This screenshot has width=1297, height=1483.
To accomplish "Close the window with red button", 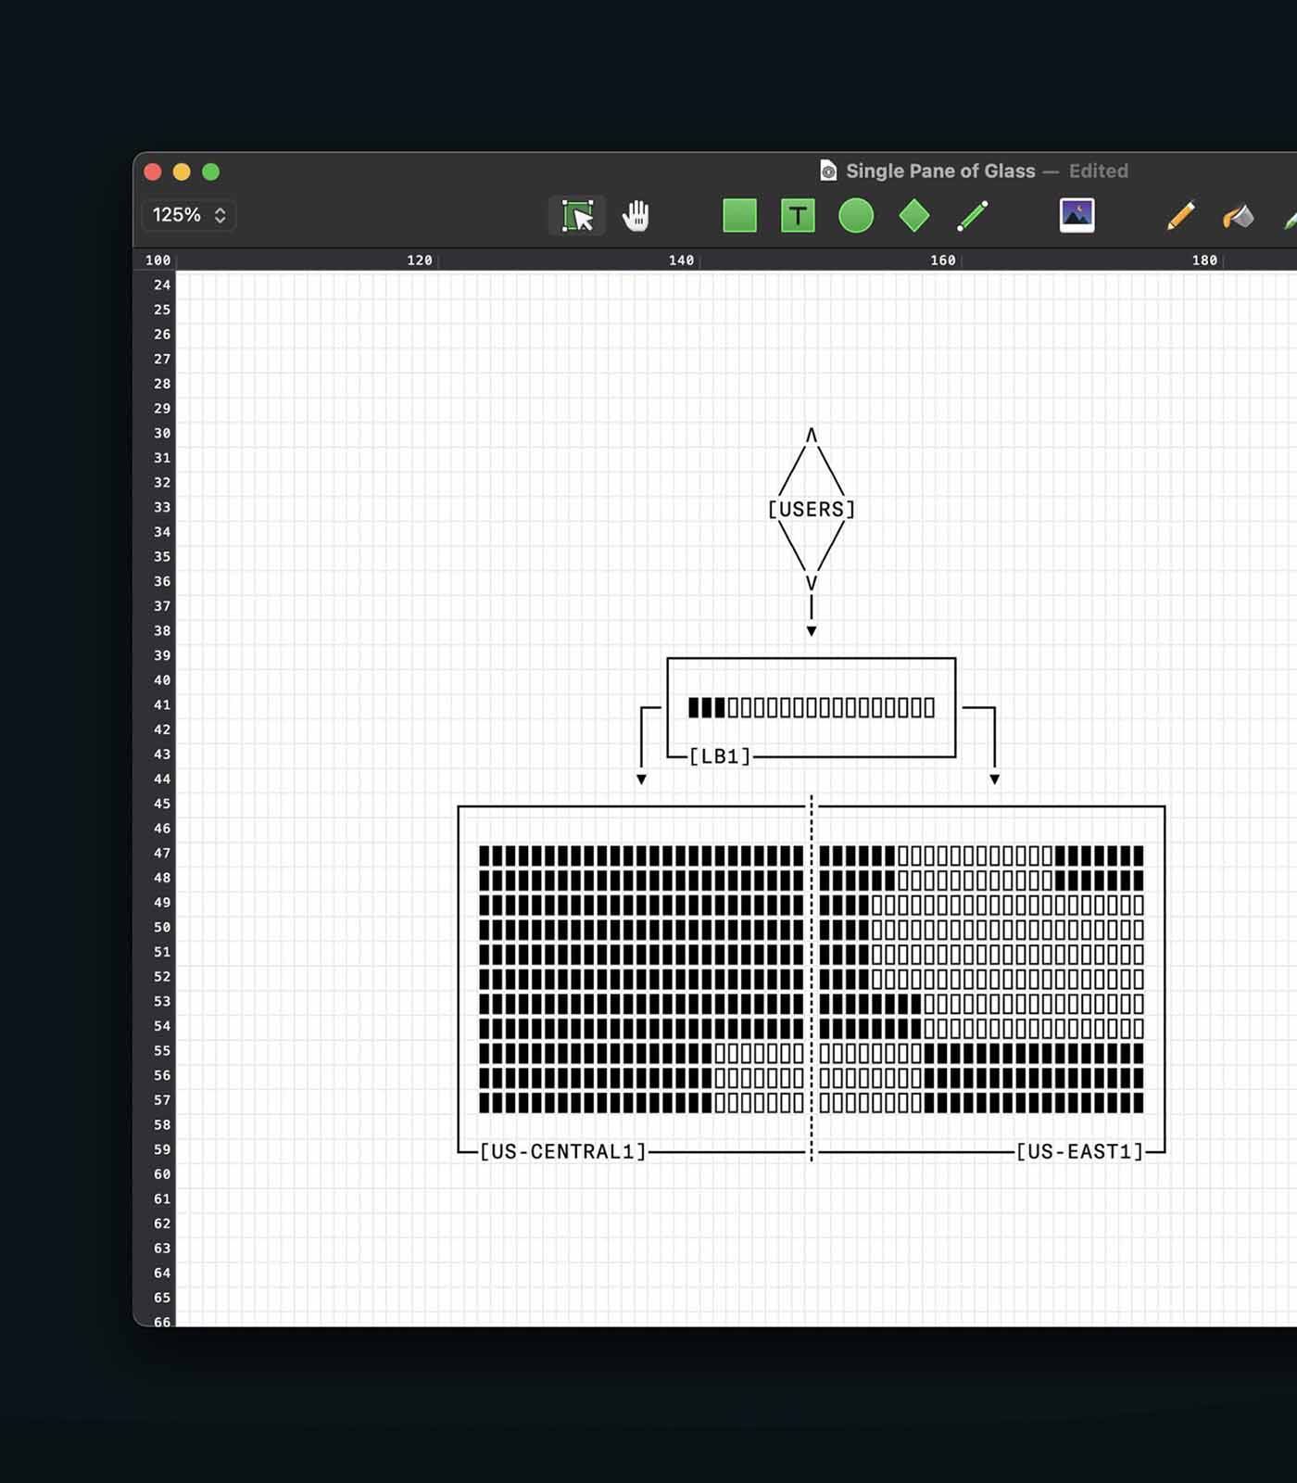I will (x=153, y=171).
